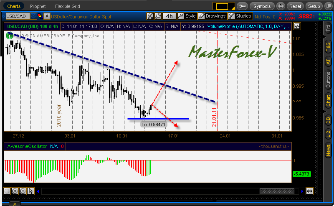Screen dimensions: 334x206
Task: Open the Symbols button
Action: click(262, 6)
